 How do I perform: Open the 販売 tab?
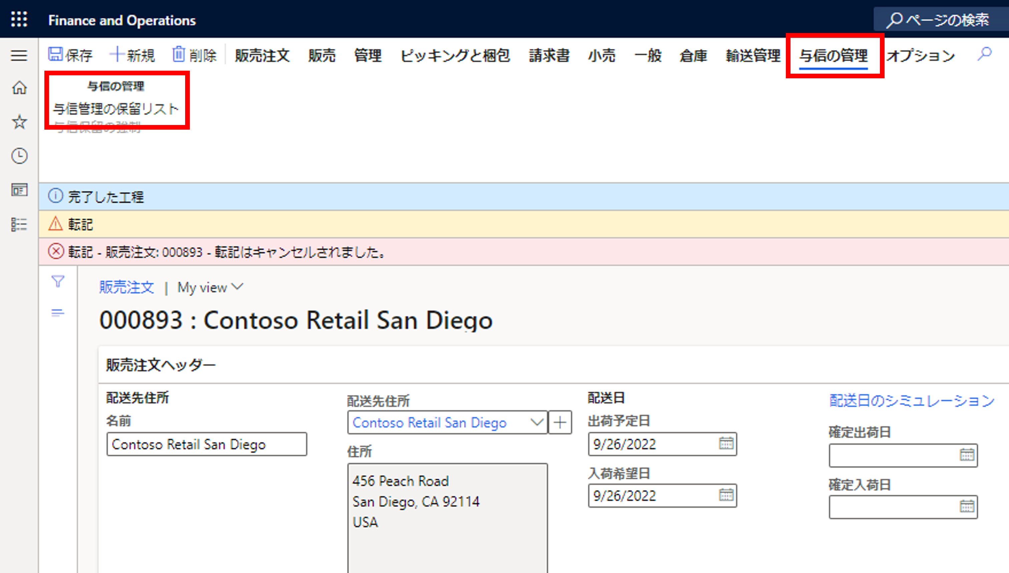[x=322, y=55]
